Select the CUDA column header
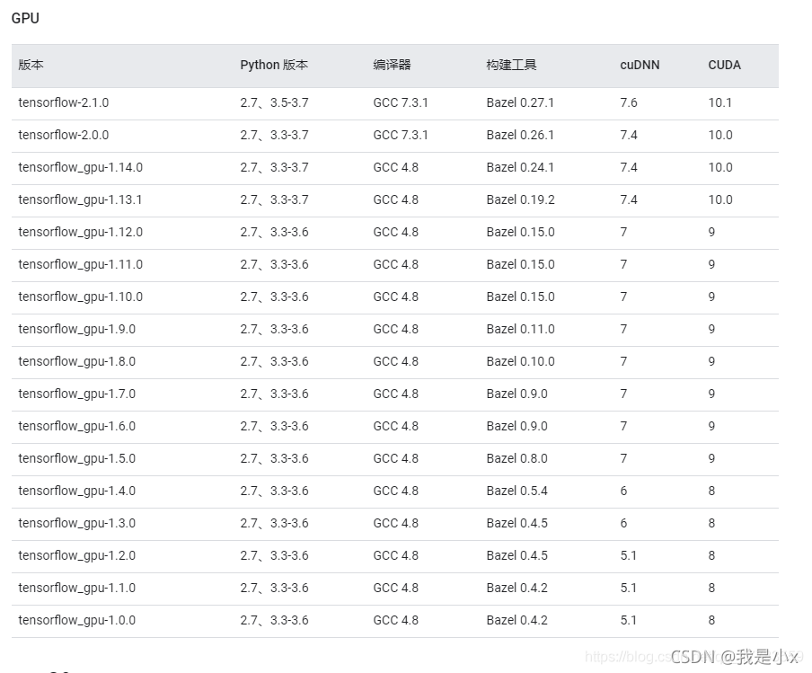This screenshot has height=673, width=812. point(725,65)
